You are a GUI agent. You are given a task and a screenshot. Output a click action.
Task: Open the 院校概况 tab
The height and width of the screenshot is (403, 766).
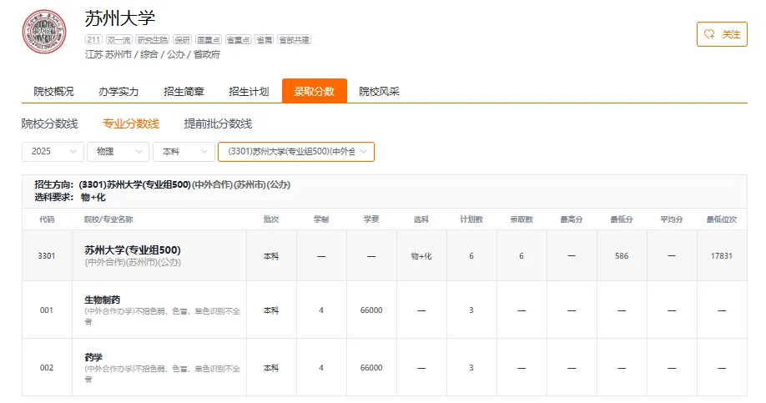53,91
